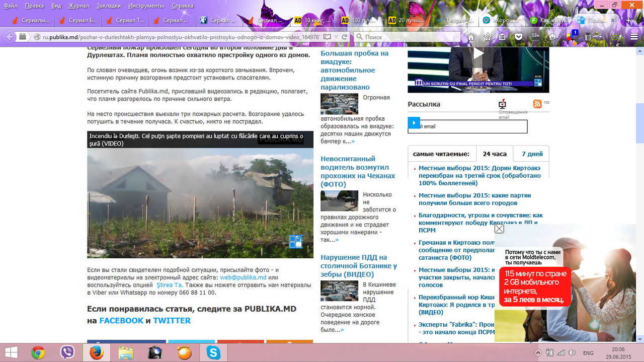The height and width of the screenshot is (362, 644).
Task: Go back with the Firefox back arrow
Action: 9,37
